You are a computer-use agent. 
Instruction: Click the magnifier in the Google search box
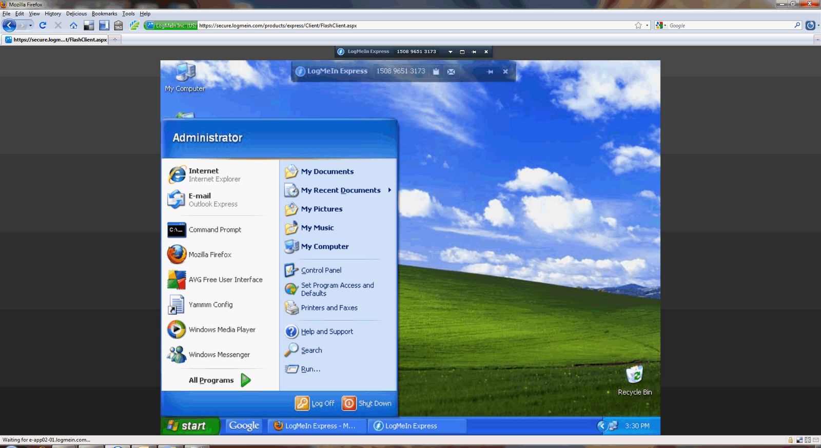coord(797,25)
